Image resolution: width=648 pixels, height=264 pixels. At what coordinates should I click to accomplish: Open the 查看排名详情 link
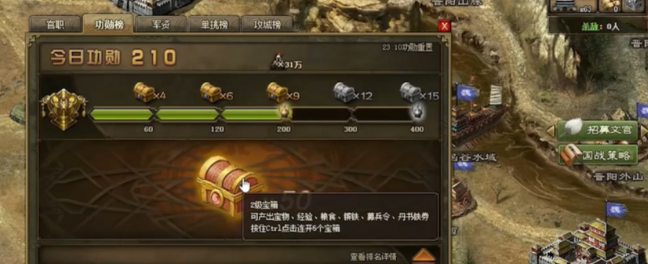373,257
